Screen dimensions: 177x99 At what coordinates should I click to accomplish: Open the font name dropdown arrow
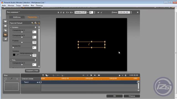tap(88, 12)
